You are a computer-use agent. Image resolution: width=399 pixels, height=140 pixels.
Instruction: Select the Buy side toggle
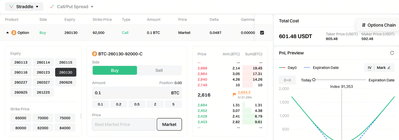[114, 70]
